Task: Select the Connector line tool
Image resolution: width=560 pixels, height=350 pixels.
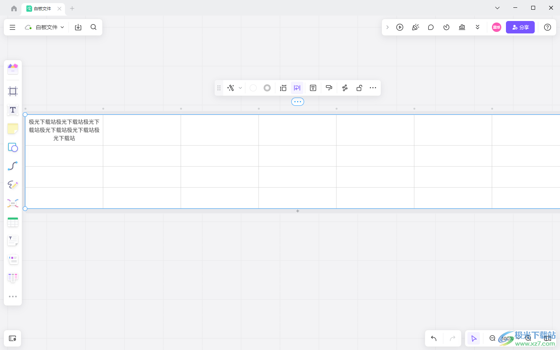Action: pos(13,166)
